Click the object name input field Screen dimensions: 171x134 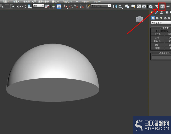pos(161,57)
